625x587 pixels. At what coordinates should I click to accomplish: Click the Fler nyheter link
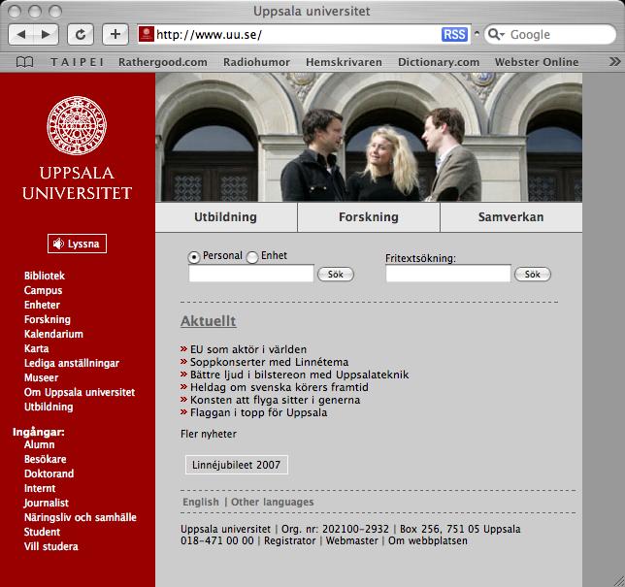click(209, 434)
